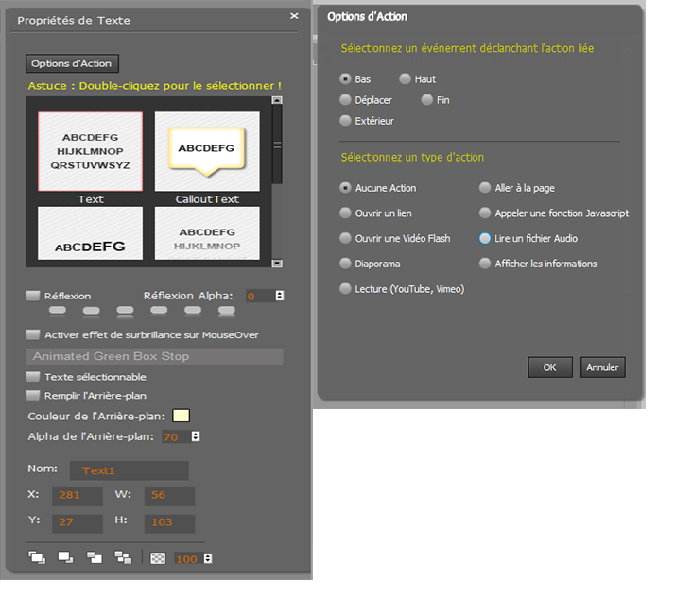Select the fading ABCDEFG HIJKLMNOP thumbnail
This screenshot has width=675, height=614.
click(x=207, y=233)
